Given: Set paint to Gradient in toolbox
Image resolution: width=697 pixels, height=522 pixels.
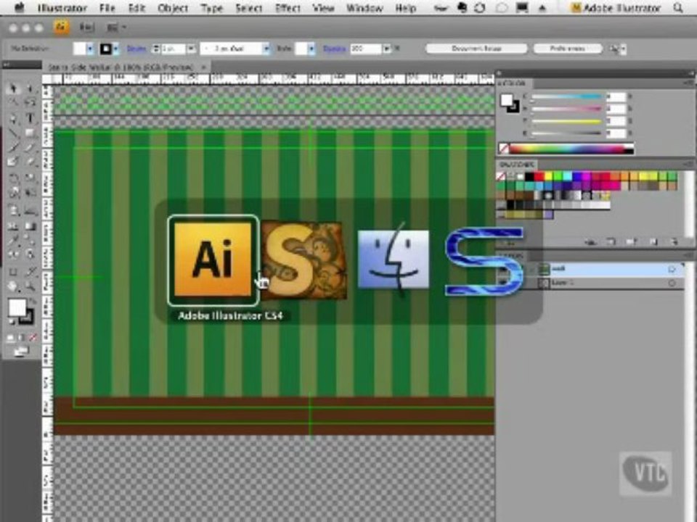Looking at the screenshot, I should (21, 338).
